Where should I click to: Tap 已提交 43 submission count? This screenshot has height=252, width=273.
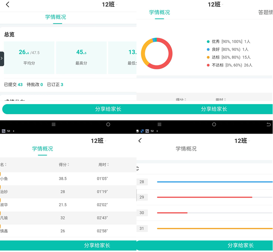tap(13, 85)
